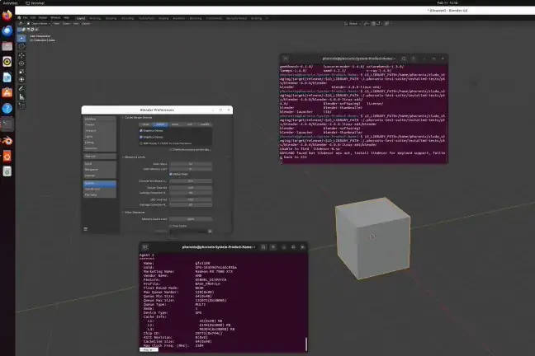Select the Transform tool in Blender toolbar

pyautogui.click(x=21, y=80)
